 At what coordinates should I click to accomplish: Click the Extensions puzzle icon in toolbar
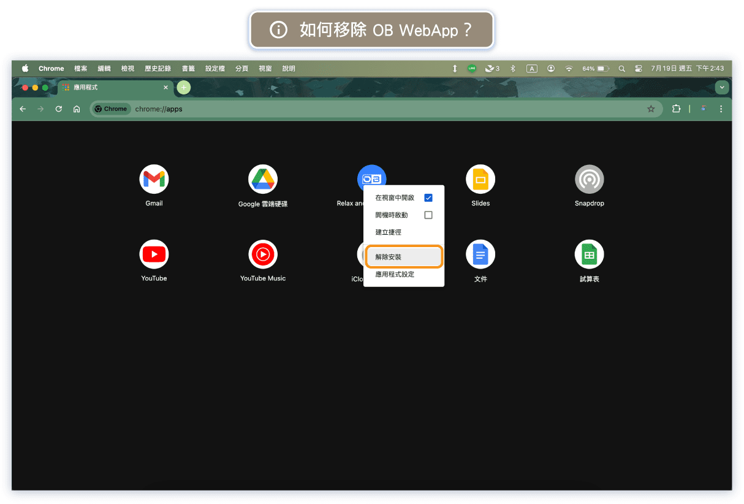pyautogui.click(x=676, y=109)
